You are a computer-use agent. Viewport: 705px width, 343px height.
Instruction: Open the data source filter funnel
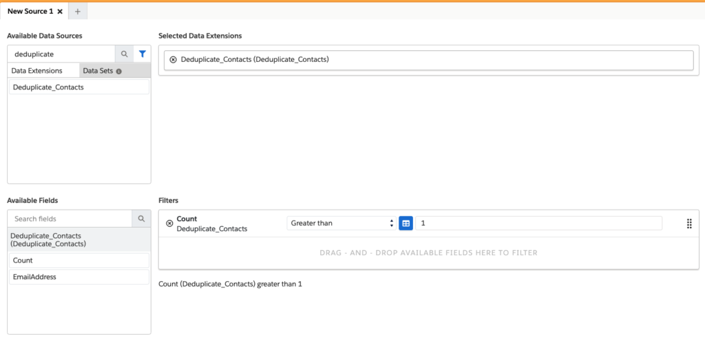(143, 54)
